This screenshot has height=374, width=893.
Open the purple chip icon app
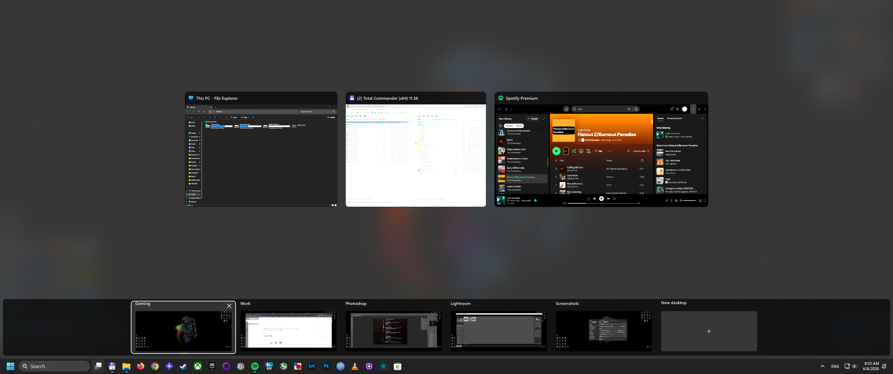tap(369, 366)
